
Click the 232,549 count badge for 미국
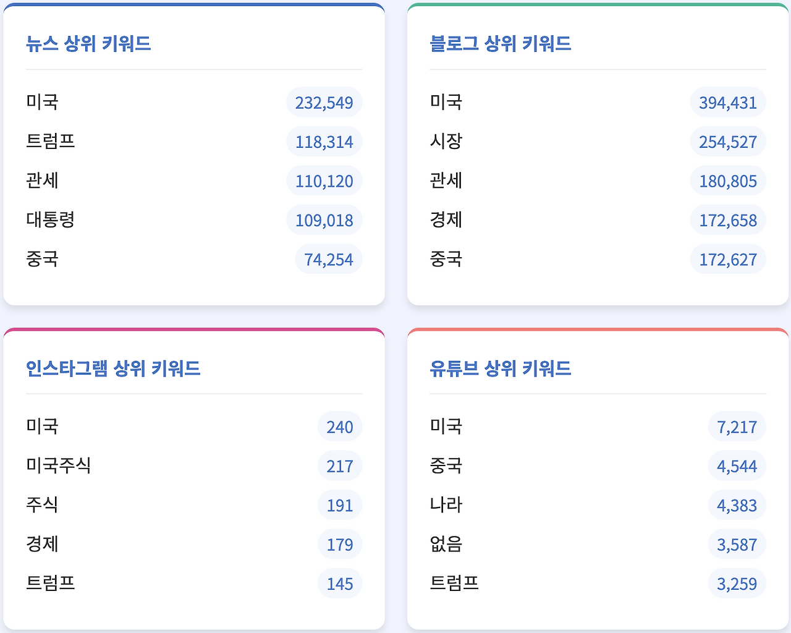click(x=324, y=102)
